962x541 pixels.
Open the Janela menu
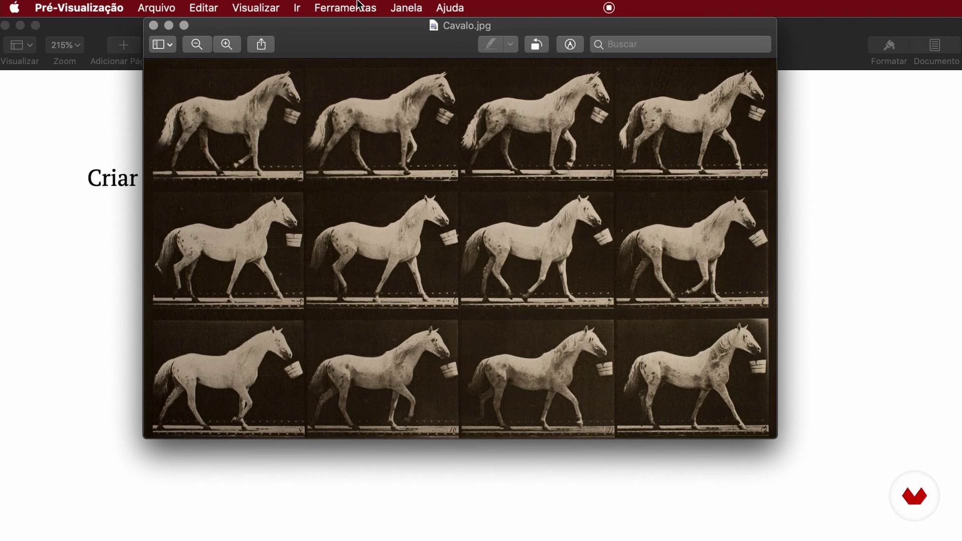[406, 8]
